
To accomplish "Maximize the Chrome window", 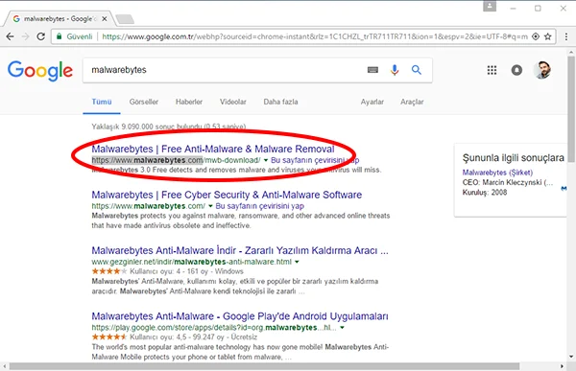I will 538,8.
